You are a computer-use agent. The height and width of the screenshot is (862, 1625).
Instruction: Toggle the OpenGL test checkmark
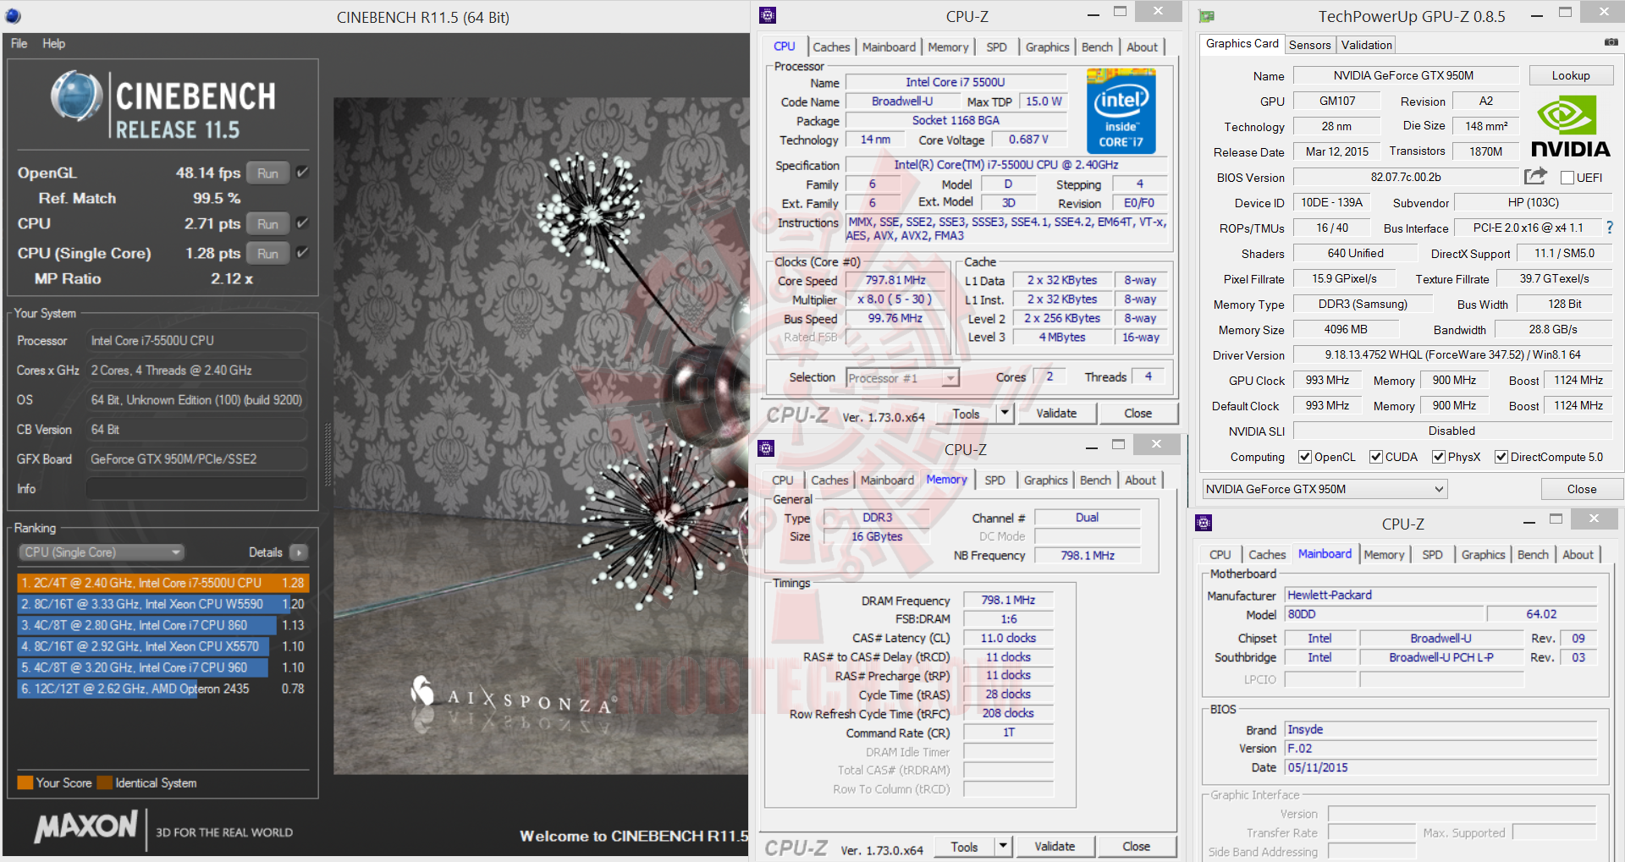(x=302, y=173)
